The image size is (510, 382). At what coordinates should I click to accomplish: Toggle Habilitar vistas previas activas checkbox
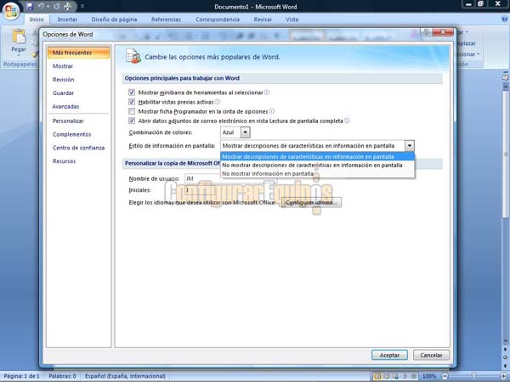click(132, 102)
